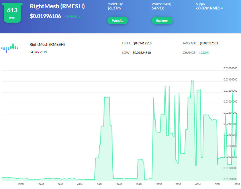The image size is (241, 189).
Task: Click the Market Cap label
Action: tap(115, 4)
